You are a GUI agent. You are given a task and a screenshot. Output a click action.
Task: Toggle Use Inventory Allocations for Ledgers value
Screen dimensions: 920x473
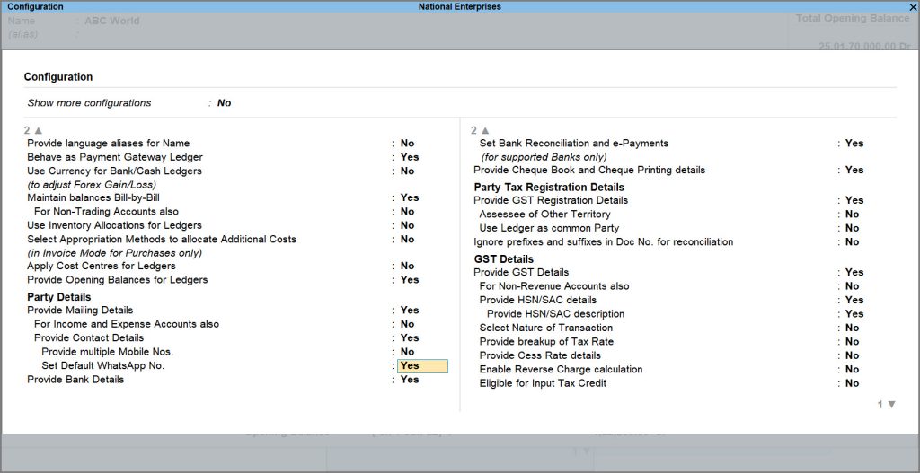tap(407, 225)
